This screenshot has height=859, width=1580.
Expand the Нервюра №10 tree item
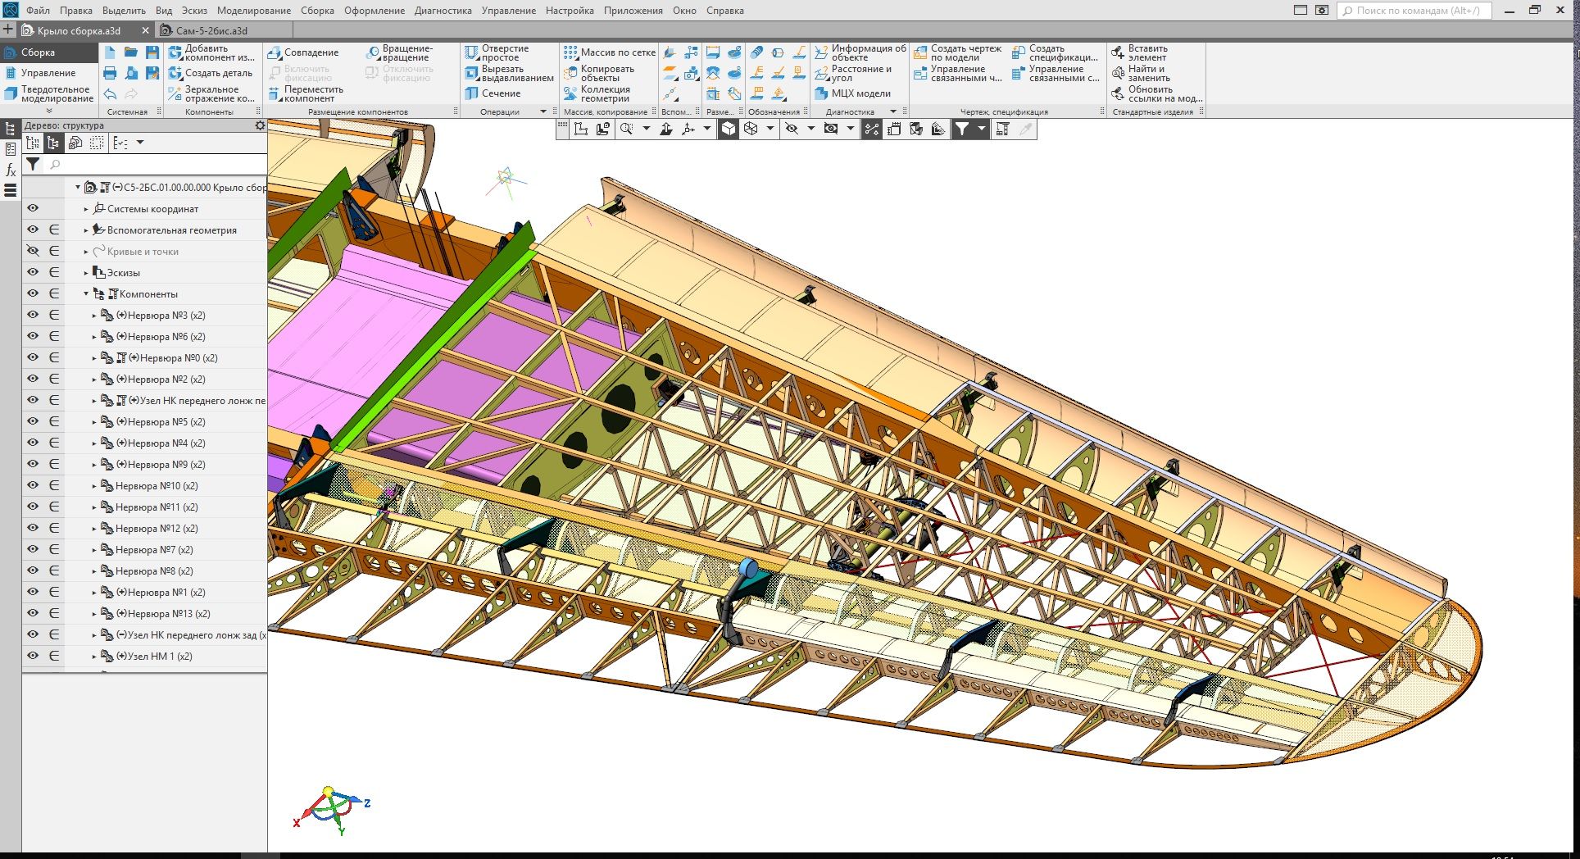pos(94,486)
